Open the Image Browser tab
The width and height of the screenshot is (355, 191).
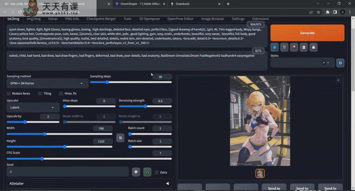(x=213, y=19)
